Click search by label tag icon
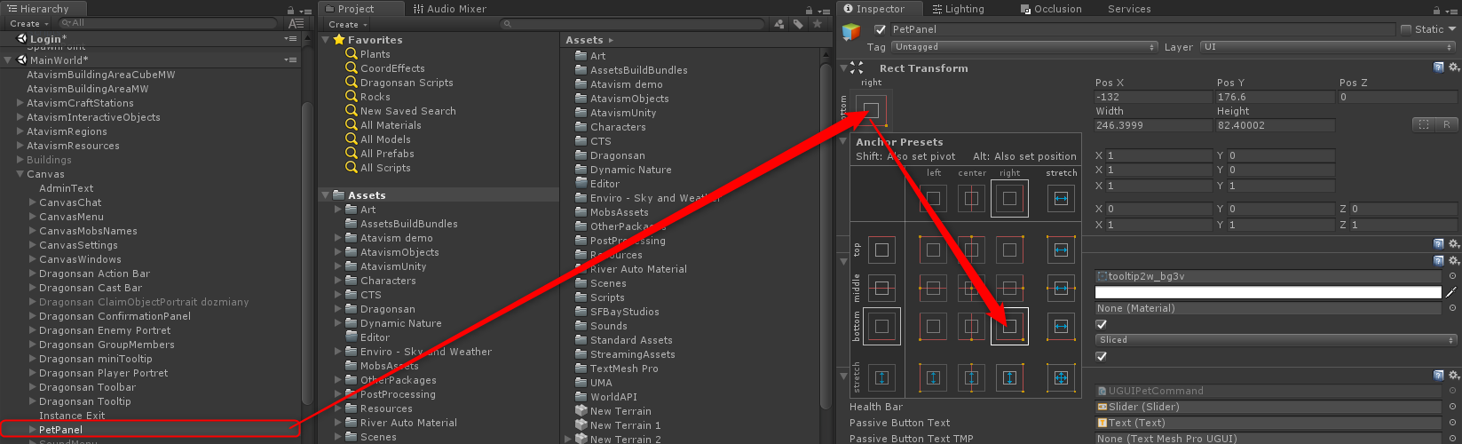Viewport: 1462px width, 444px height. pyautogui.click(x=798, y=24)
